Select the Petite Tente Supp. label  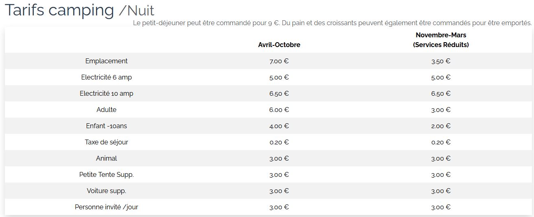click(x=107, y=174)
